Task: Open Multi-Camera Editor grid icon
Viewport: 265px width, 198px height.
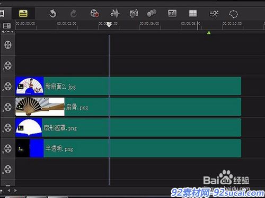Action: tap(193, 13)
